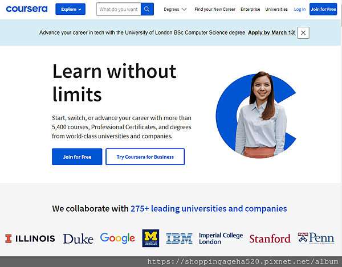Focus the 'What do you want' search field
This screenshot has width=342, height=267.
(119, 9)
